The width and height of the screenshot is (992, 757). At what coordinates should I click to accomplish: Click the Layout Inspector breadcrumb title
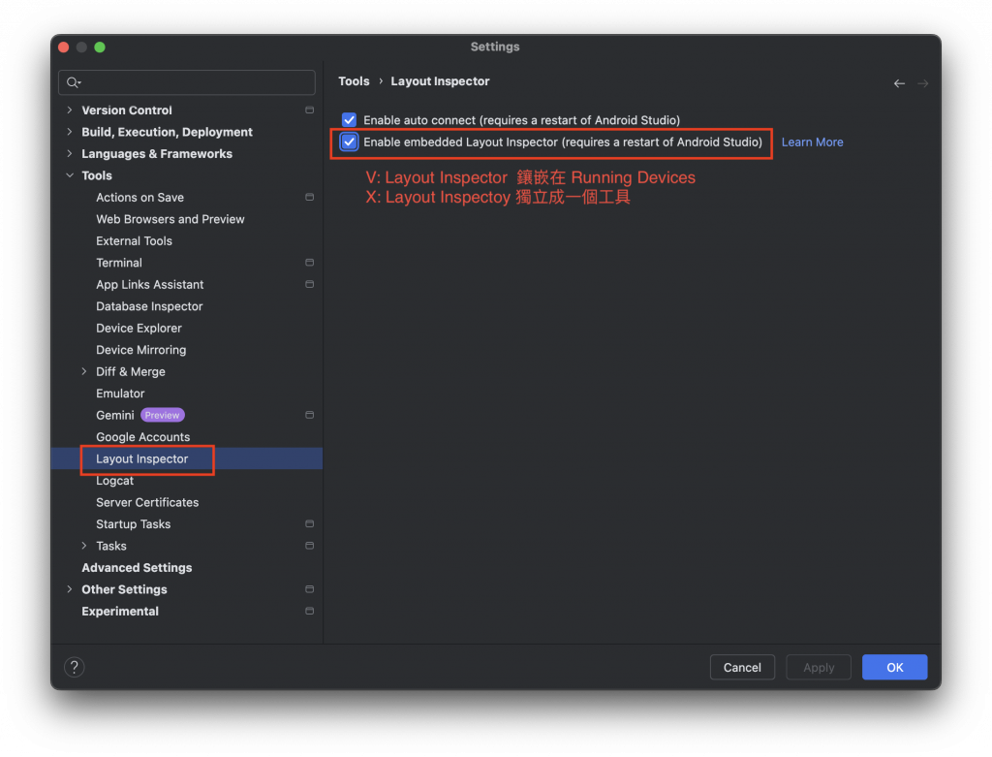(x=441, y=81)
